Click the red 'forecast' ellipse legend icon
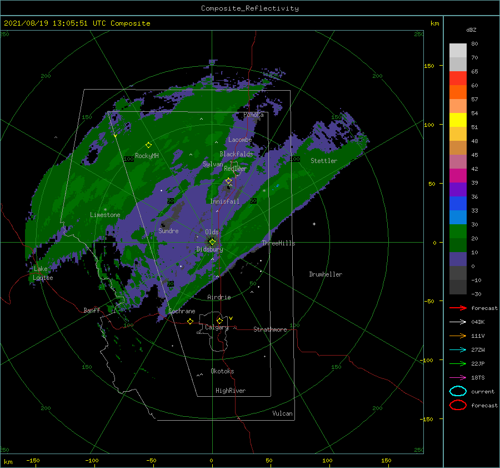This screenshot has height=468, width=500. coord(458,405)
